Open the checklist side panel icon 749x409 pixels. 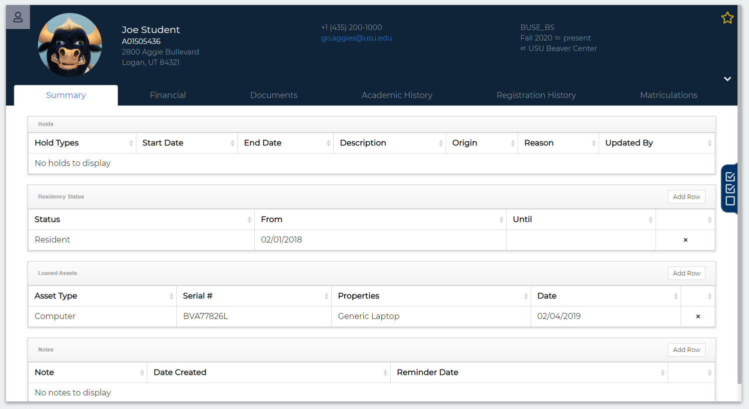click(x=730, y=188)
